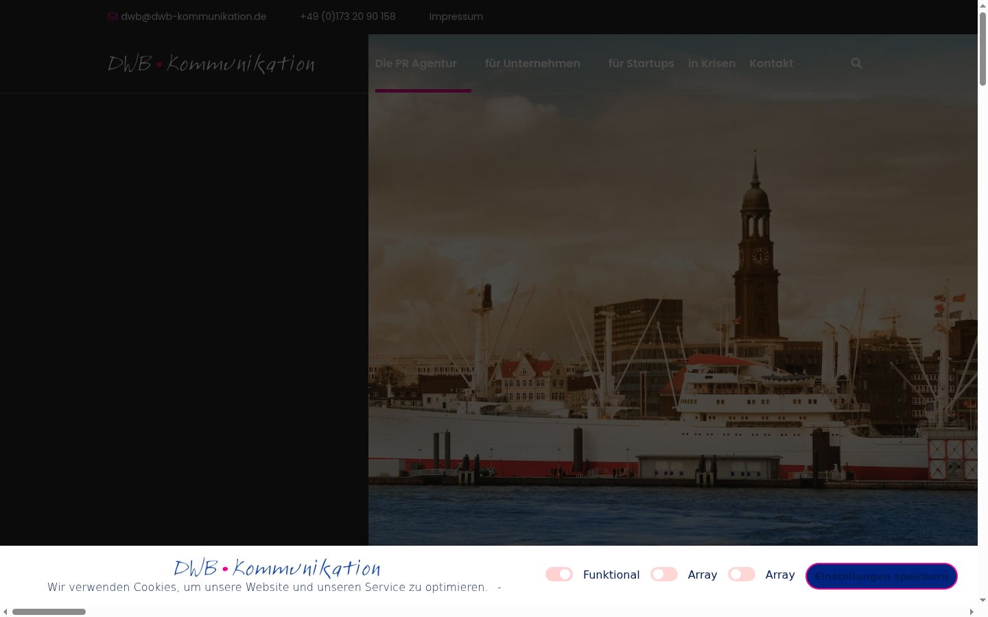Click the vertical scrollbar thumb

(x=983, y=49)
